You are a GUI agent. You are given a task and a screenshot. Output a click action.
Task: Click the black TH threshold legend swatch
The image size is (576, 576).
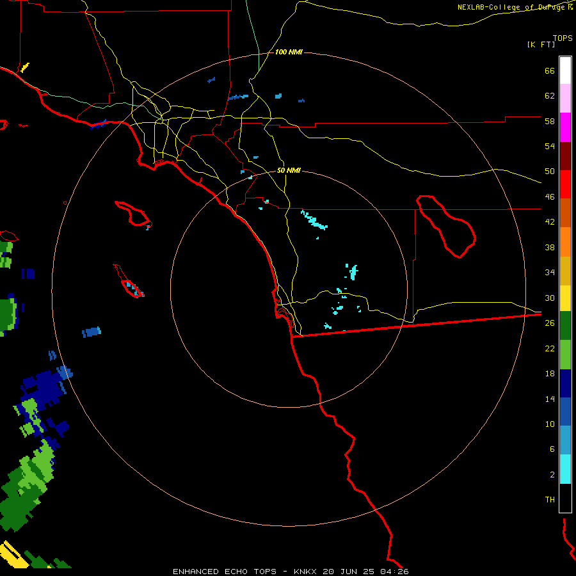565,498
